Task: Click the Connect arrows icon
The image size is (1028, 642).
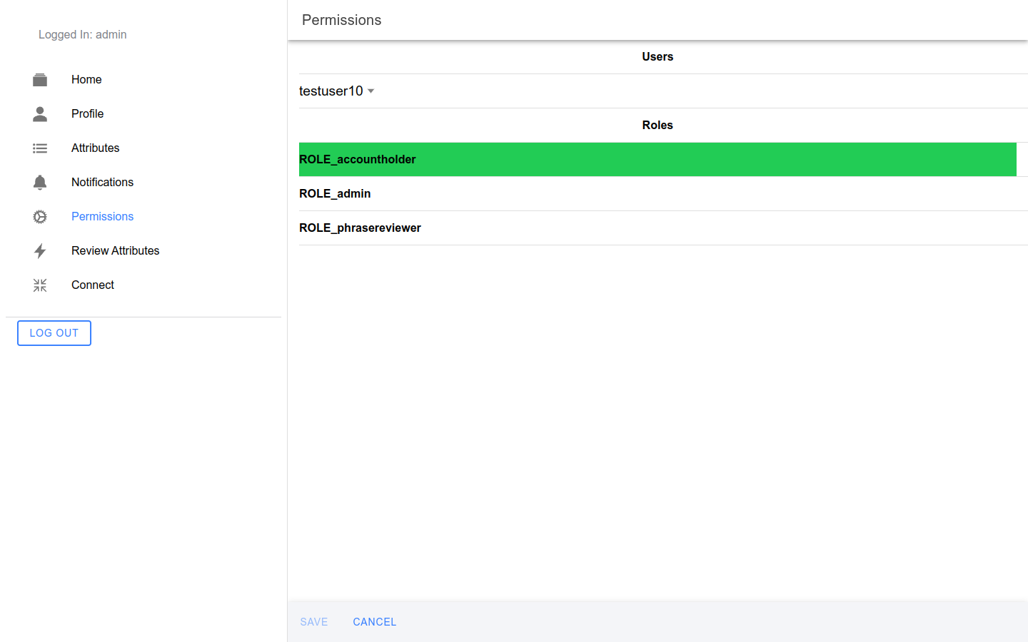Action: pos(40,285)
